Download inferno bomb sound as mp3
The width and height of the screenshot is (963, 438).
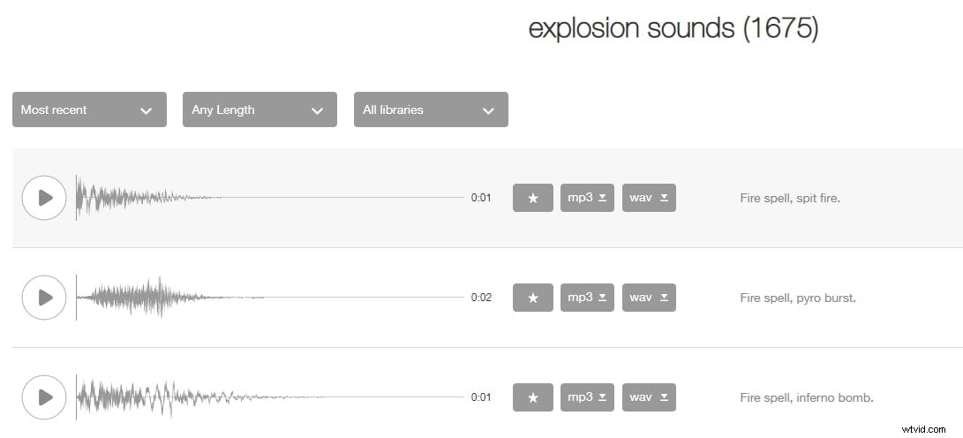point(587,397)
